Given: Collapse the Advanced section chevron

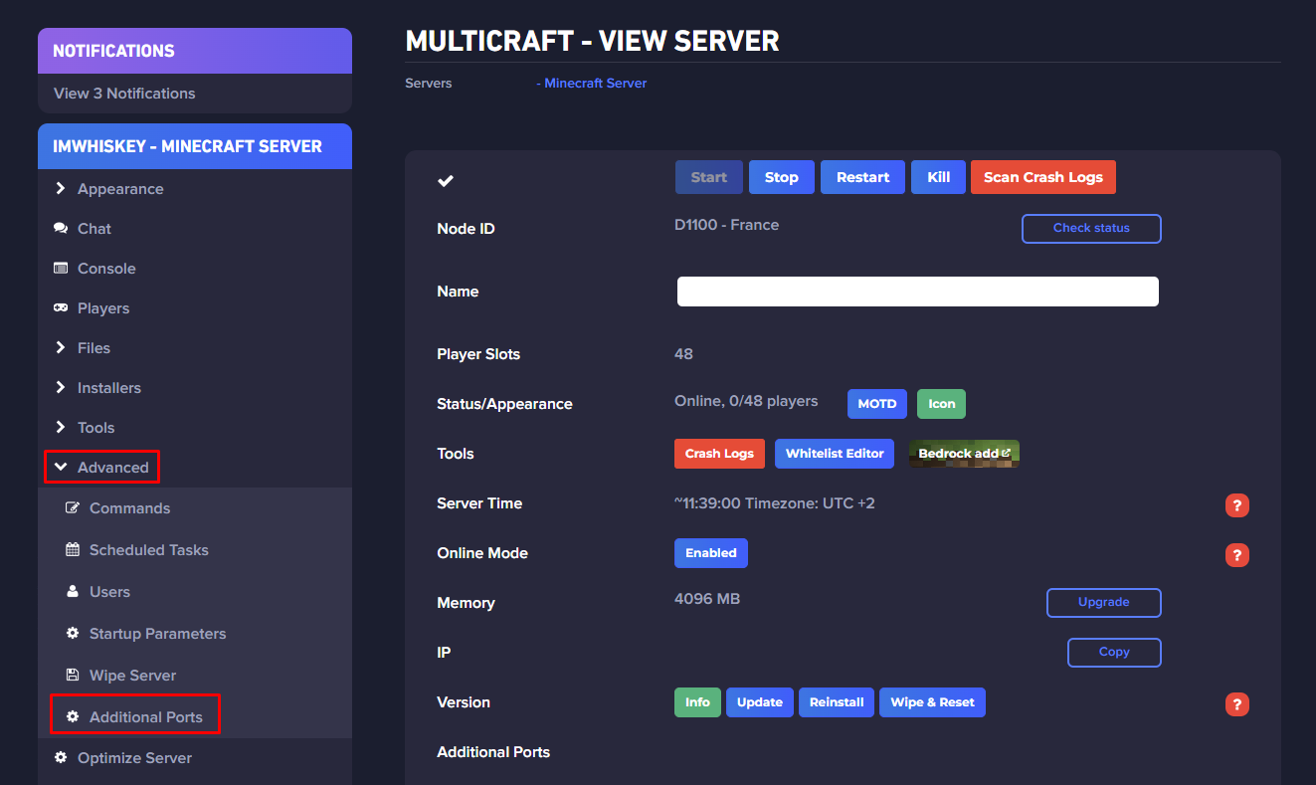Looking at the screenshot, I should (62, 466).
